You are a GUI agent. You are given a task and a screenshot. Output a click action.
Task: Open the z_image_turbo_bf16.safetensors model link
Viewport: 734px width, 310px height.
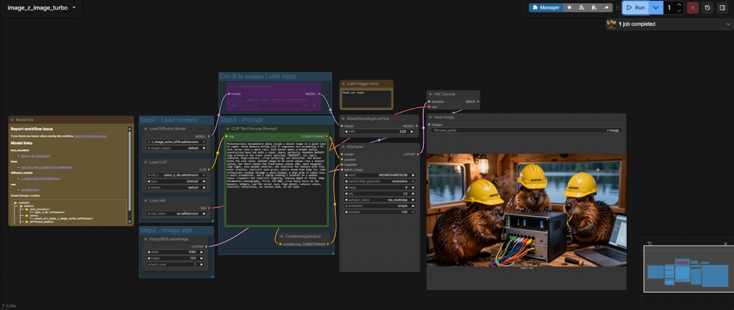pyautogui.click(x=40, y=178)
